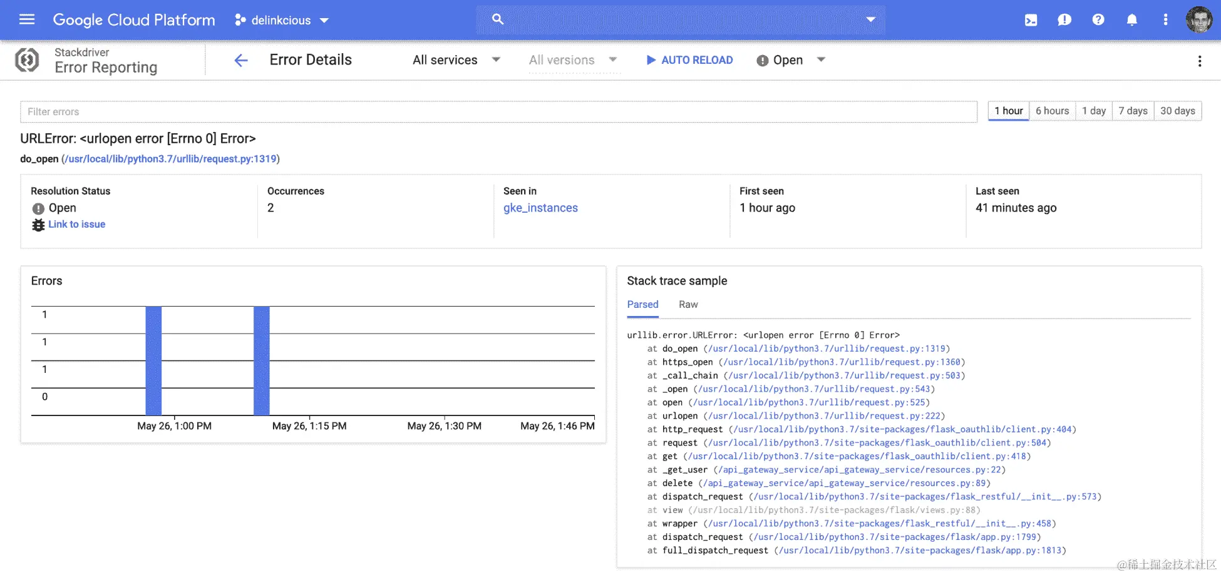Open Error Details overflow menu dots

1200,61
